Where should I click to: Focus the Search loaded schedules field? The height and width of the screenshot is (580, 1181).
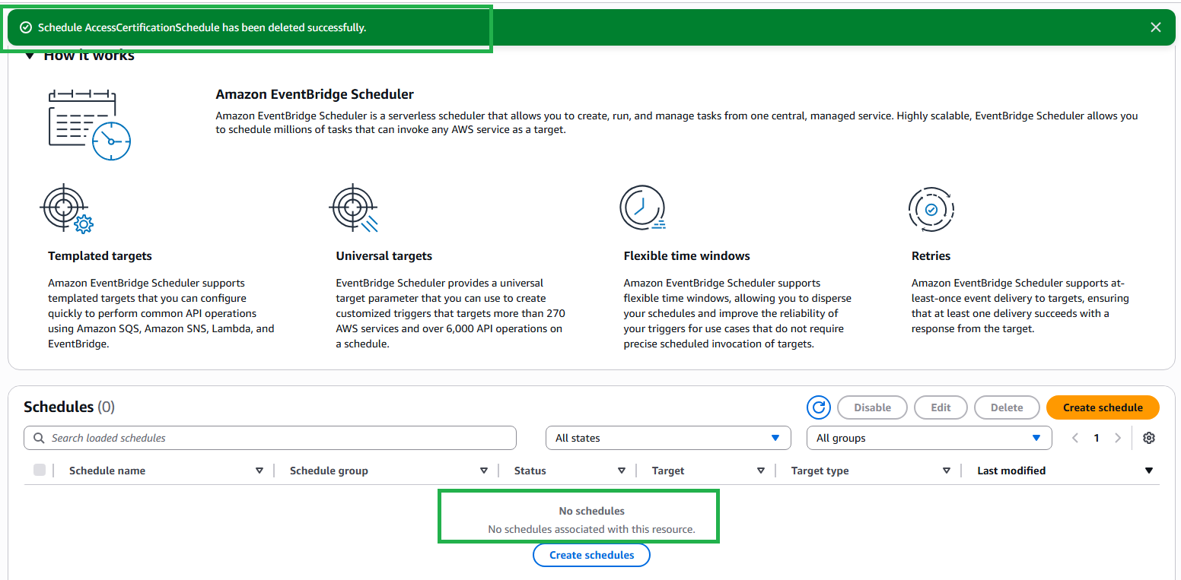tap(270, 438)
